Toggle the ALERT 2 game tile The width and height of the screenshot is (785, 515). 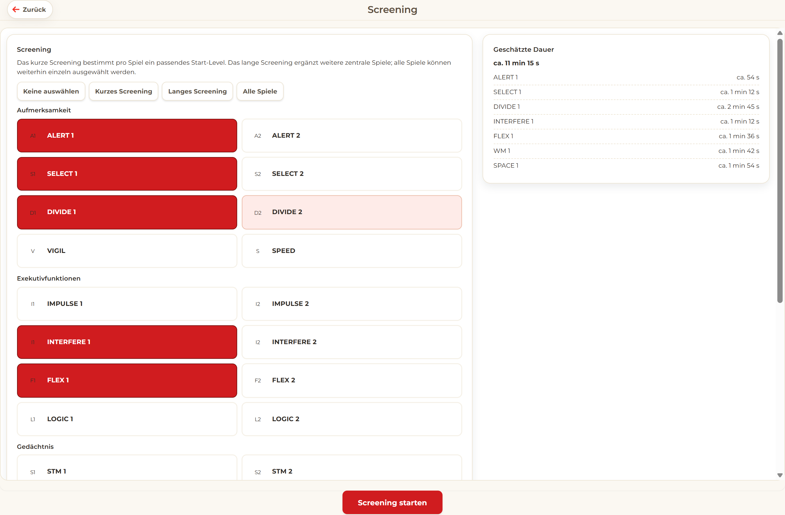pyautogui.click(x=352, y=136)
